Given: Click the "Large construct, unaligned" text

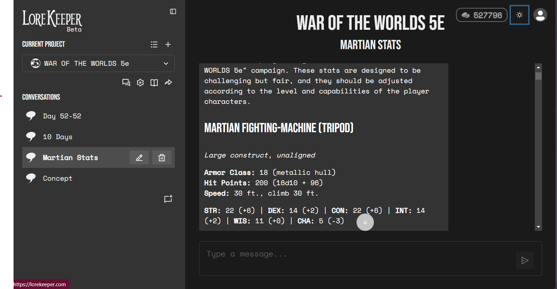Looking at the screenshot, I should (260, 155).
